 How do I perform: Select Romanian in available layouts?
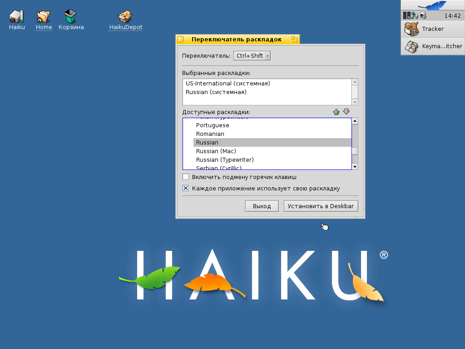[272, 134]
